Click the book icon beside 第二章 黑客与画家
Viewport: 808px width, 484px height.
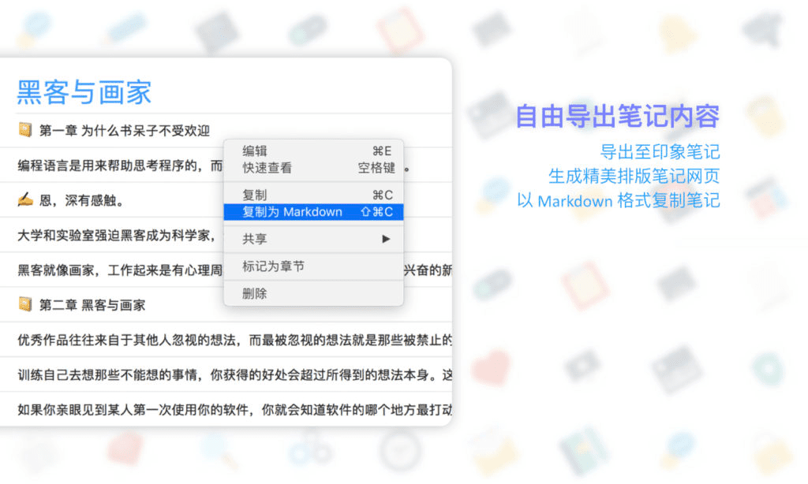coord(24,304)
